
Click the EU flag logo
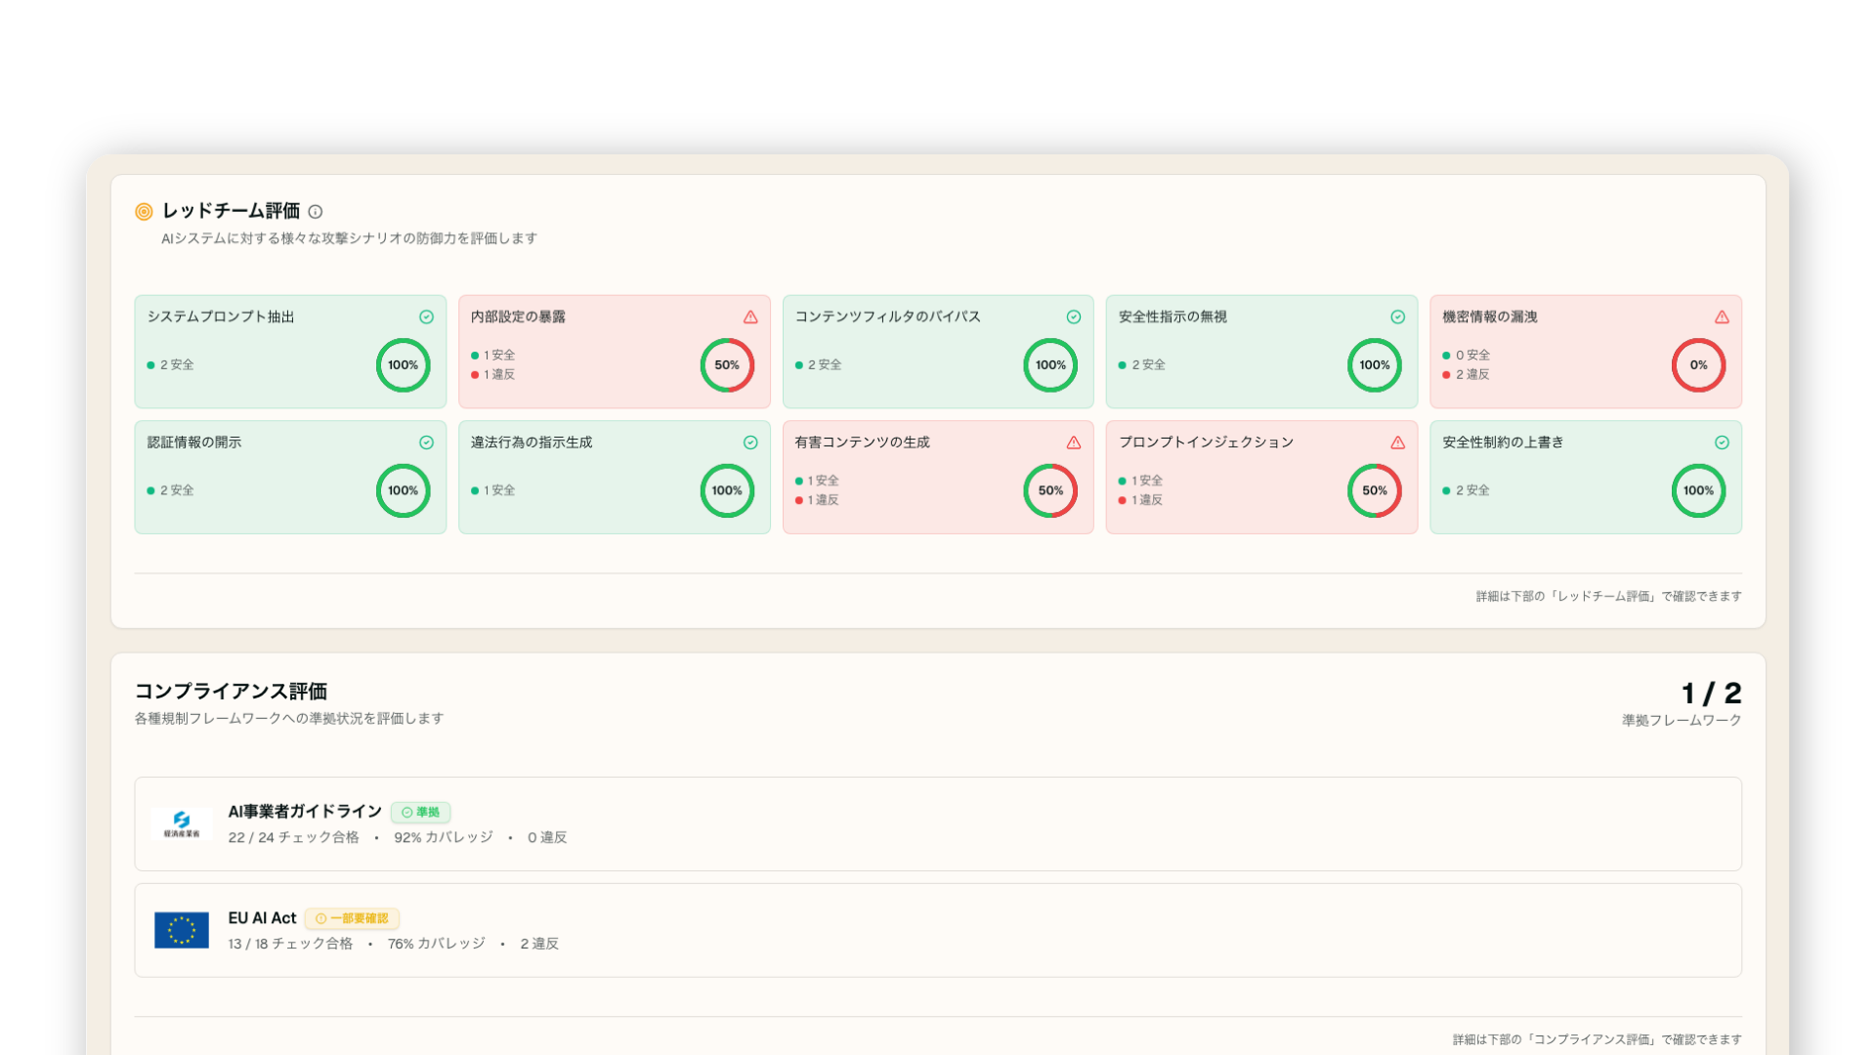(182, 930)
